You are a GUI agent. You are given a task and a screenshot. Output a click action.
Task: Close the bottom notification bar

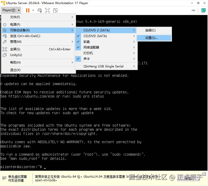[x=204, y=174]
